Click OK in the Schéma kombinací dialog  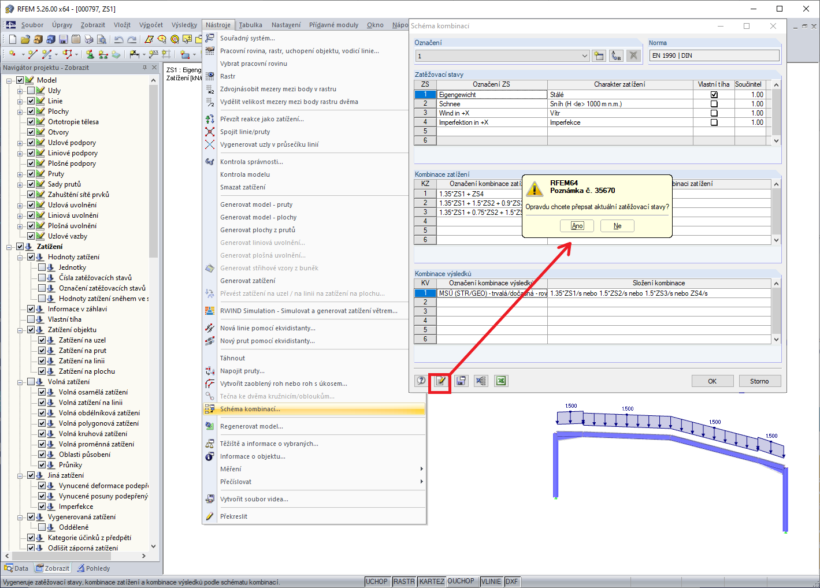click(x=713, y=381)
